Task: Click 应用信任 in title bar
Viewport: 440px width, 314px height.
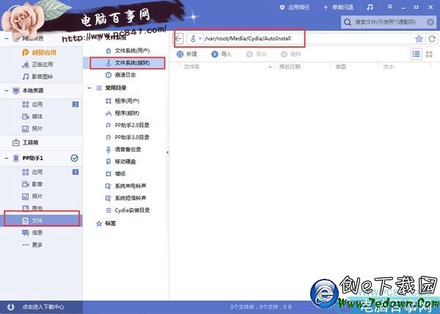Action: [295, 7]
